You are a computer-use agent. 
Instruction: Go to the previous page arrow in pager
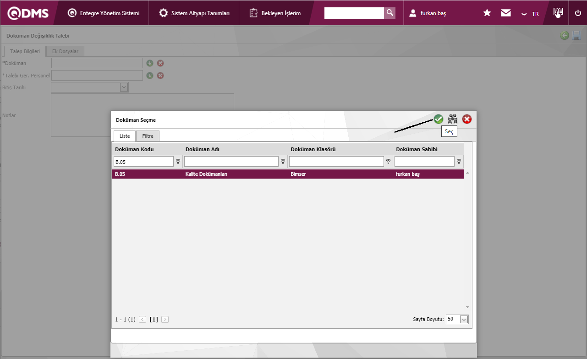[x=143, y=319]
